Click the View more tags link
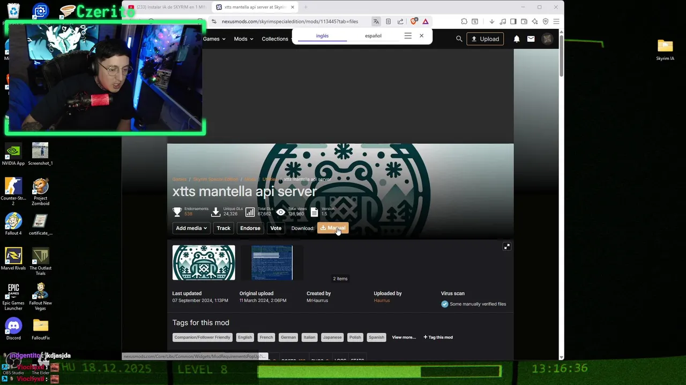This screenshot has width=686, height=385. 404,337
